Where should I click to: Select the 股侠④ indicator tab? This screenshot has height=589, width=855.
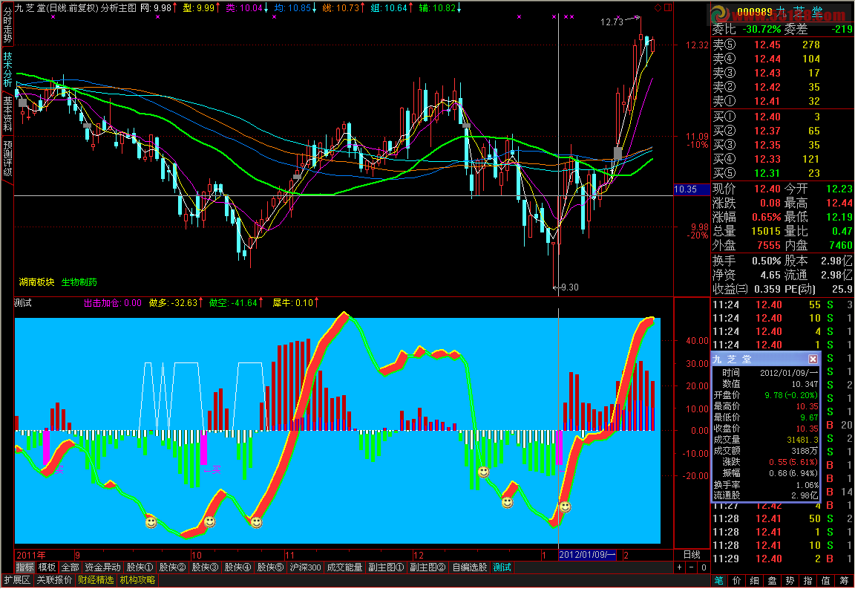[237, 567]
